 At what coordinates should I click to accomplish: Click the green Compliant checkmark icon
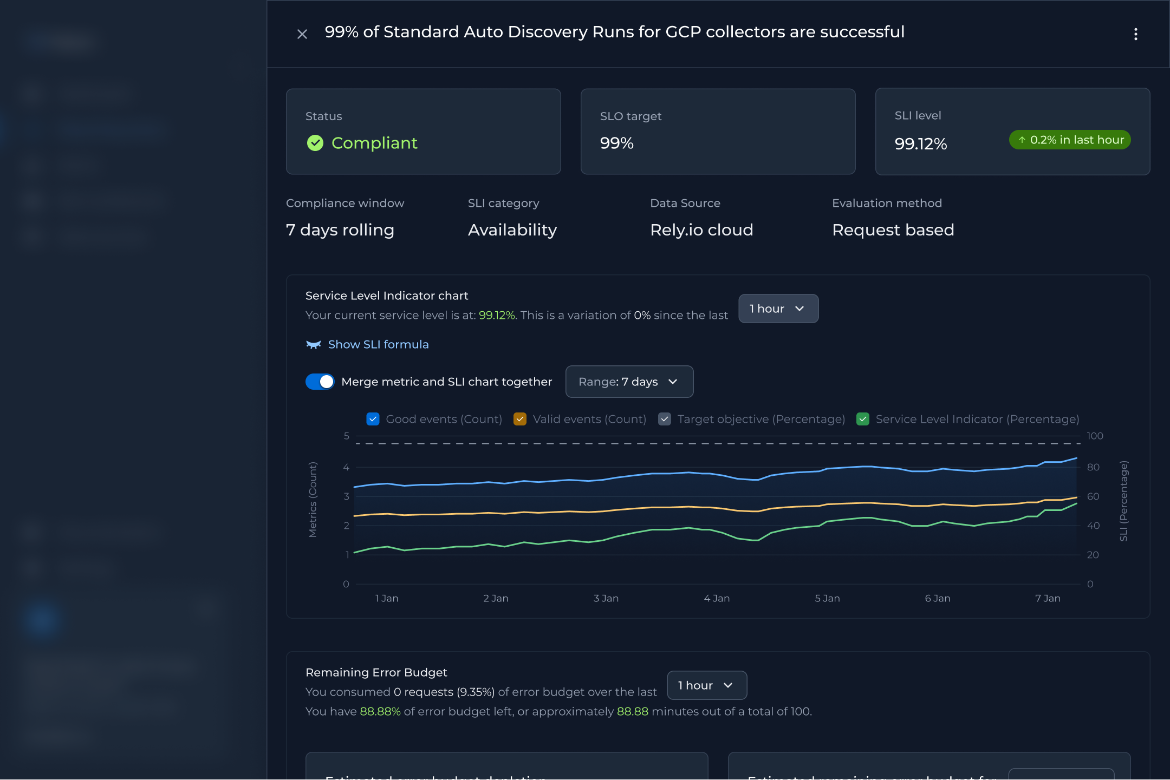pos(315,143)
